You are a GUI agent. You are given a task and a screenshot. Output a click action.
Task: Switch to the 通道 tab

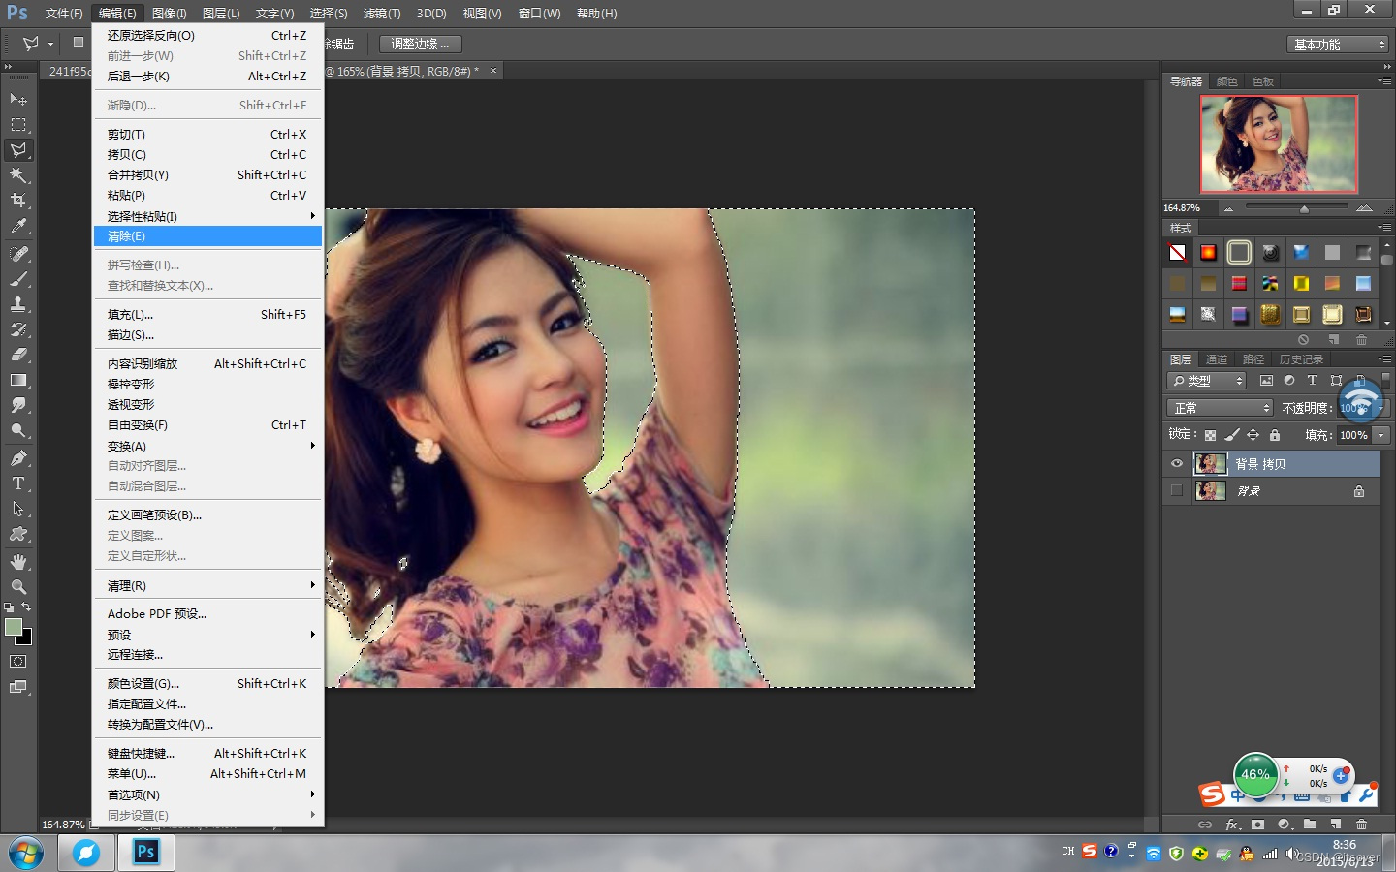(x=1217, y=359)
